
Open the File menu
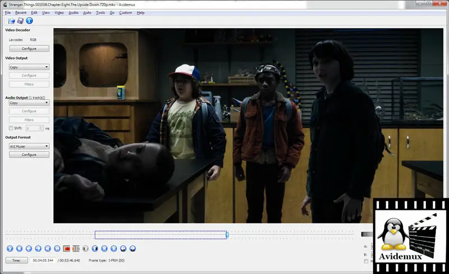coord(8,12)
